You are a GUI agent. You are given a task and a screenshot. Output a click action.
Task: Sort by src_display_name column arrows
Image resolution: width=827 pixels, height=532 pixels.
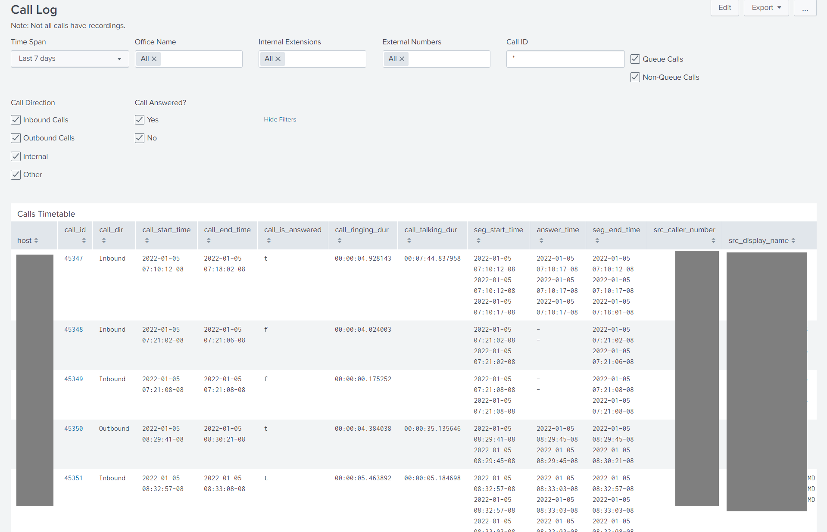point(793,240)
